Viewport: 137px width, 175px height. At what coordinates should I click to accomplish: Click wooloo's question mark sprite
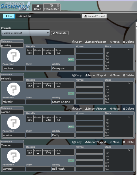14,122
